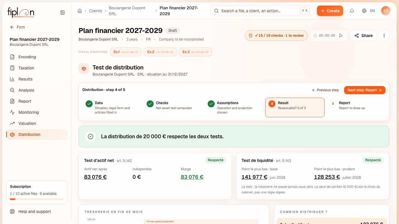The image size is (399, 224).
Task: Click the prudent low point 128 253 €
Action: coord(327,177)
